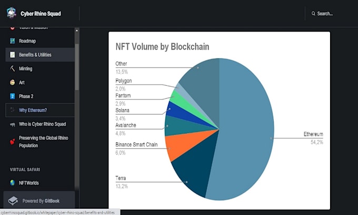The width and height of the screenshot is (358, 215).
Task: Click the sidebar scrollbar thumb
Action: [77, 67]
